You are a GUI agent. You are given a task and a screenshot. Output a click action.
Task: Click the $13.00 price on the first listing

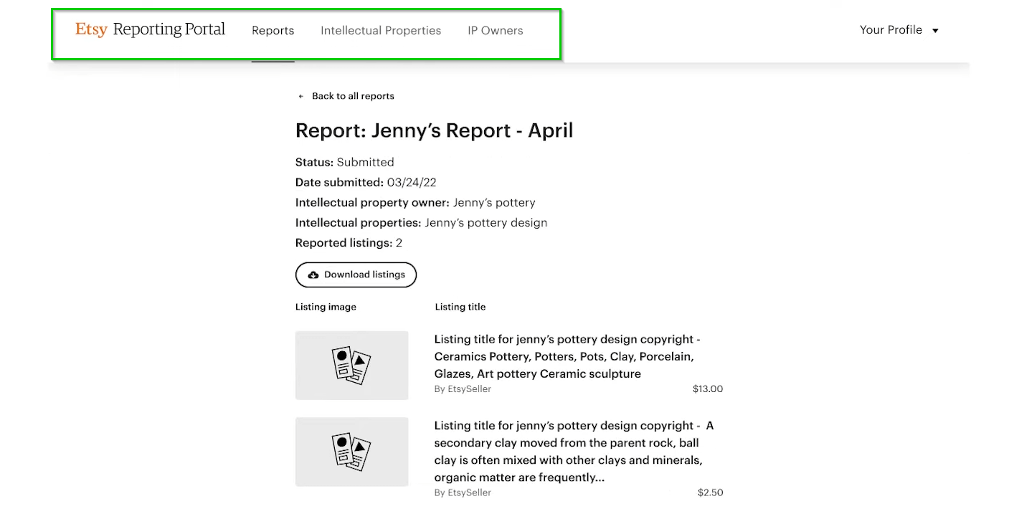pos(707,389)
